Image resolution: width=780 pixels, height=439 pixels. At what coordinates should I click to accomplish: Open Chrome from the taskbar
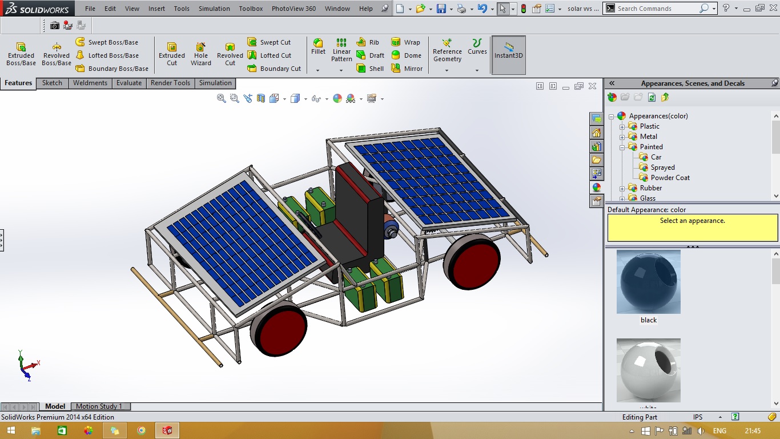pyautogui.click(x=142, y=430)
